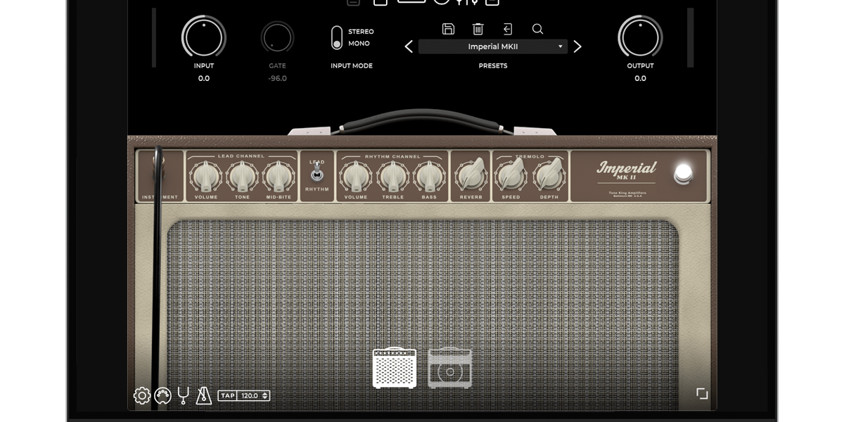Go to the next preset arrow
This screenshot has height=422, width=844.
[577, 46]
